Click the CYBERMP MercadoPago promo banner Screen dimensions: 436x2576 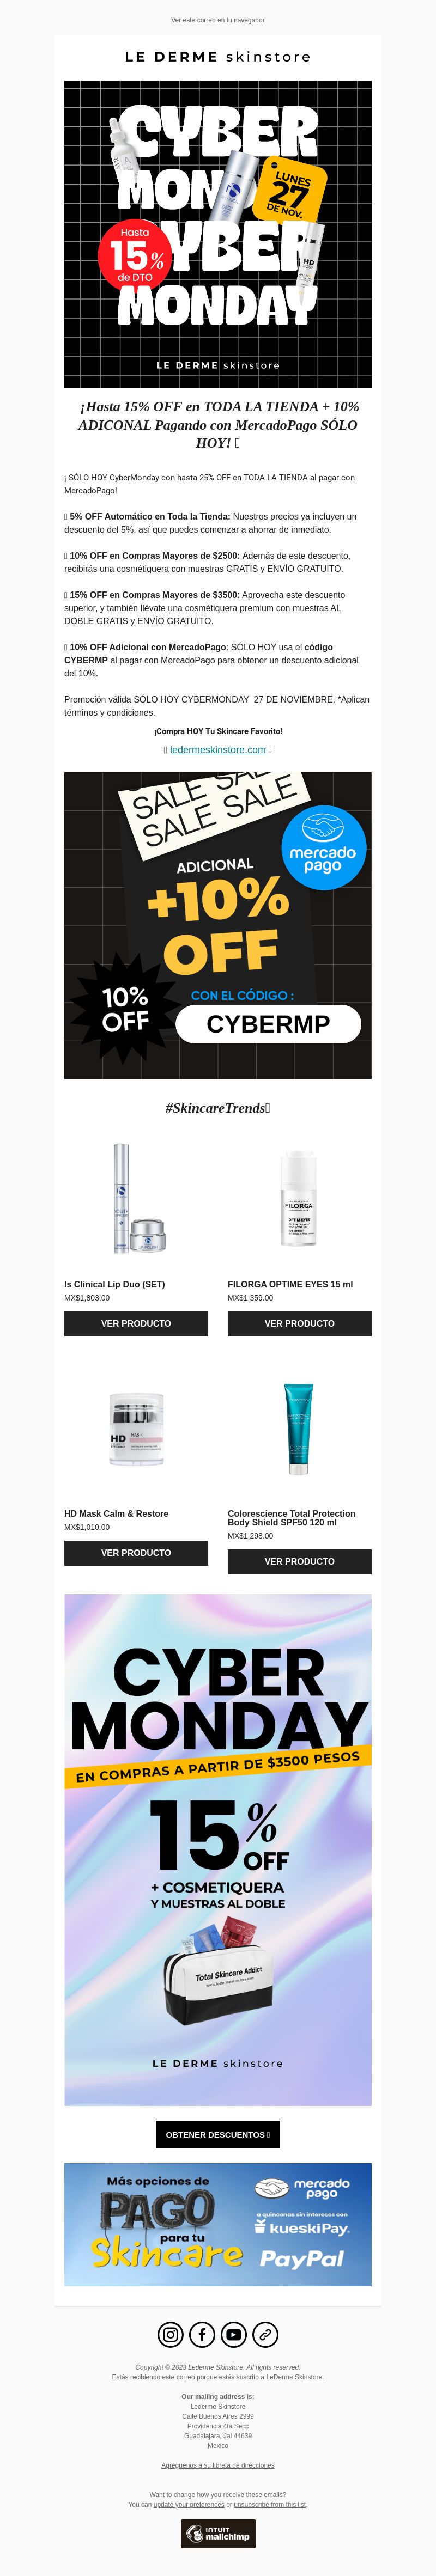[218, 925]
